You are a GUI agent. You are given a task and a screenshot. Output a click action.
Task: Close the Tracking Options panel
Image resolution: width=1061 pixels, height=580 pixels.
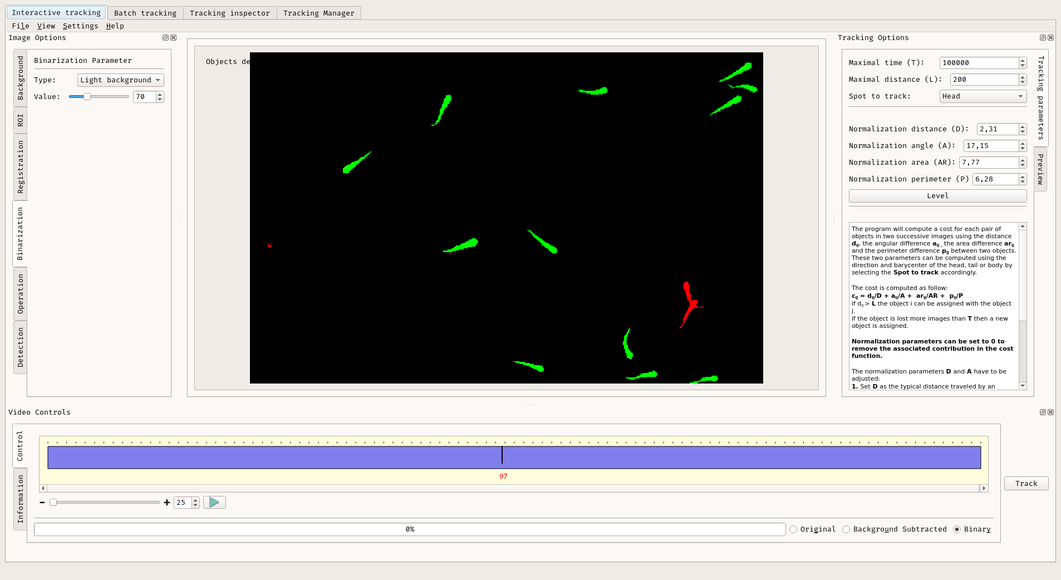[1050, 38]
